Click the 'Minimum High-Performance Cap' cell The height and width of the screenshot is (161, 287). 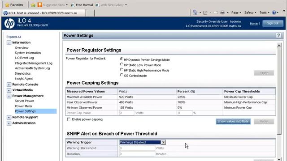pos(249,102)
